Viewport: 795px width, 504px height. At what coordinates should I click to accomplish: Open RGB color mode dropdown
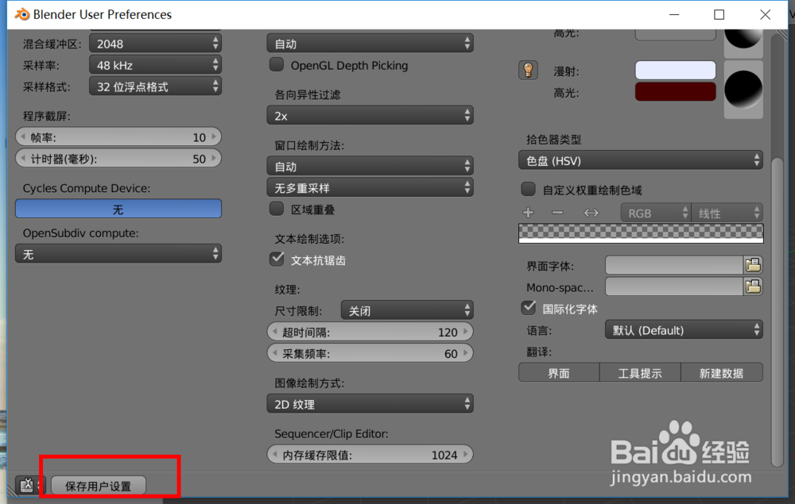[656, 213]
